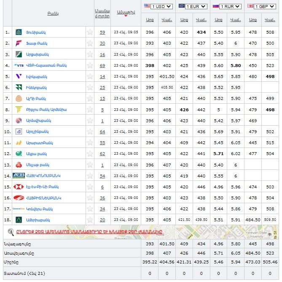Click the HSBC red hexagon logo

tap(19, 187)
